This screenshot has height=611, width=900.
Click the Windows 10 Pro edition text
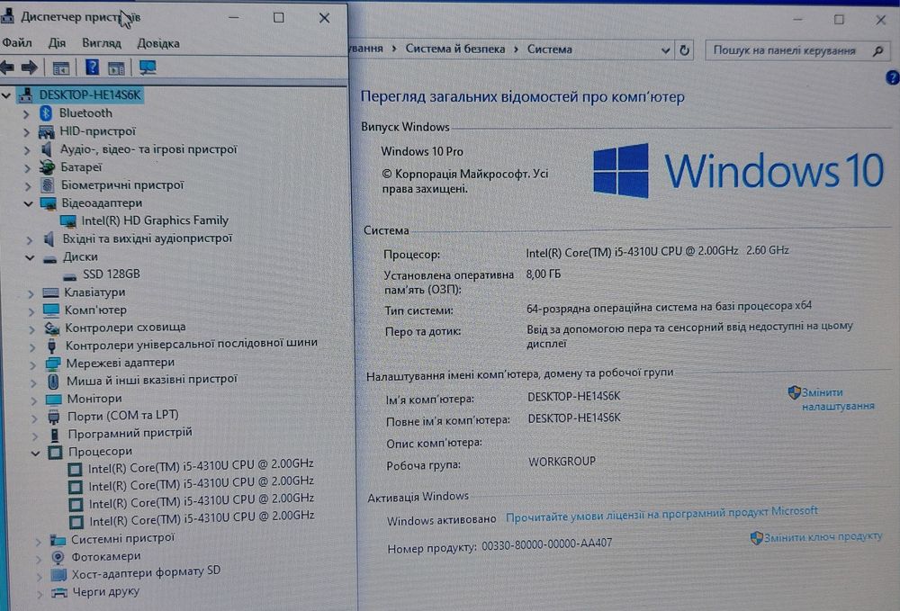pyautogui.click(x=422, y=151)
